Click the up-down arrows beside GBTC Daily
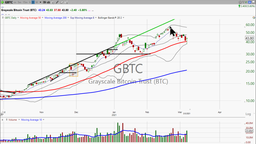 [3, 18]
